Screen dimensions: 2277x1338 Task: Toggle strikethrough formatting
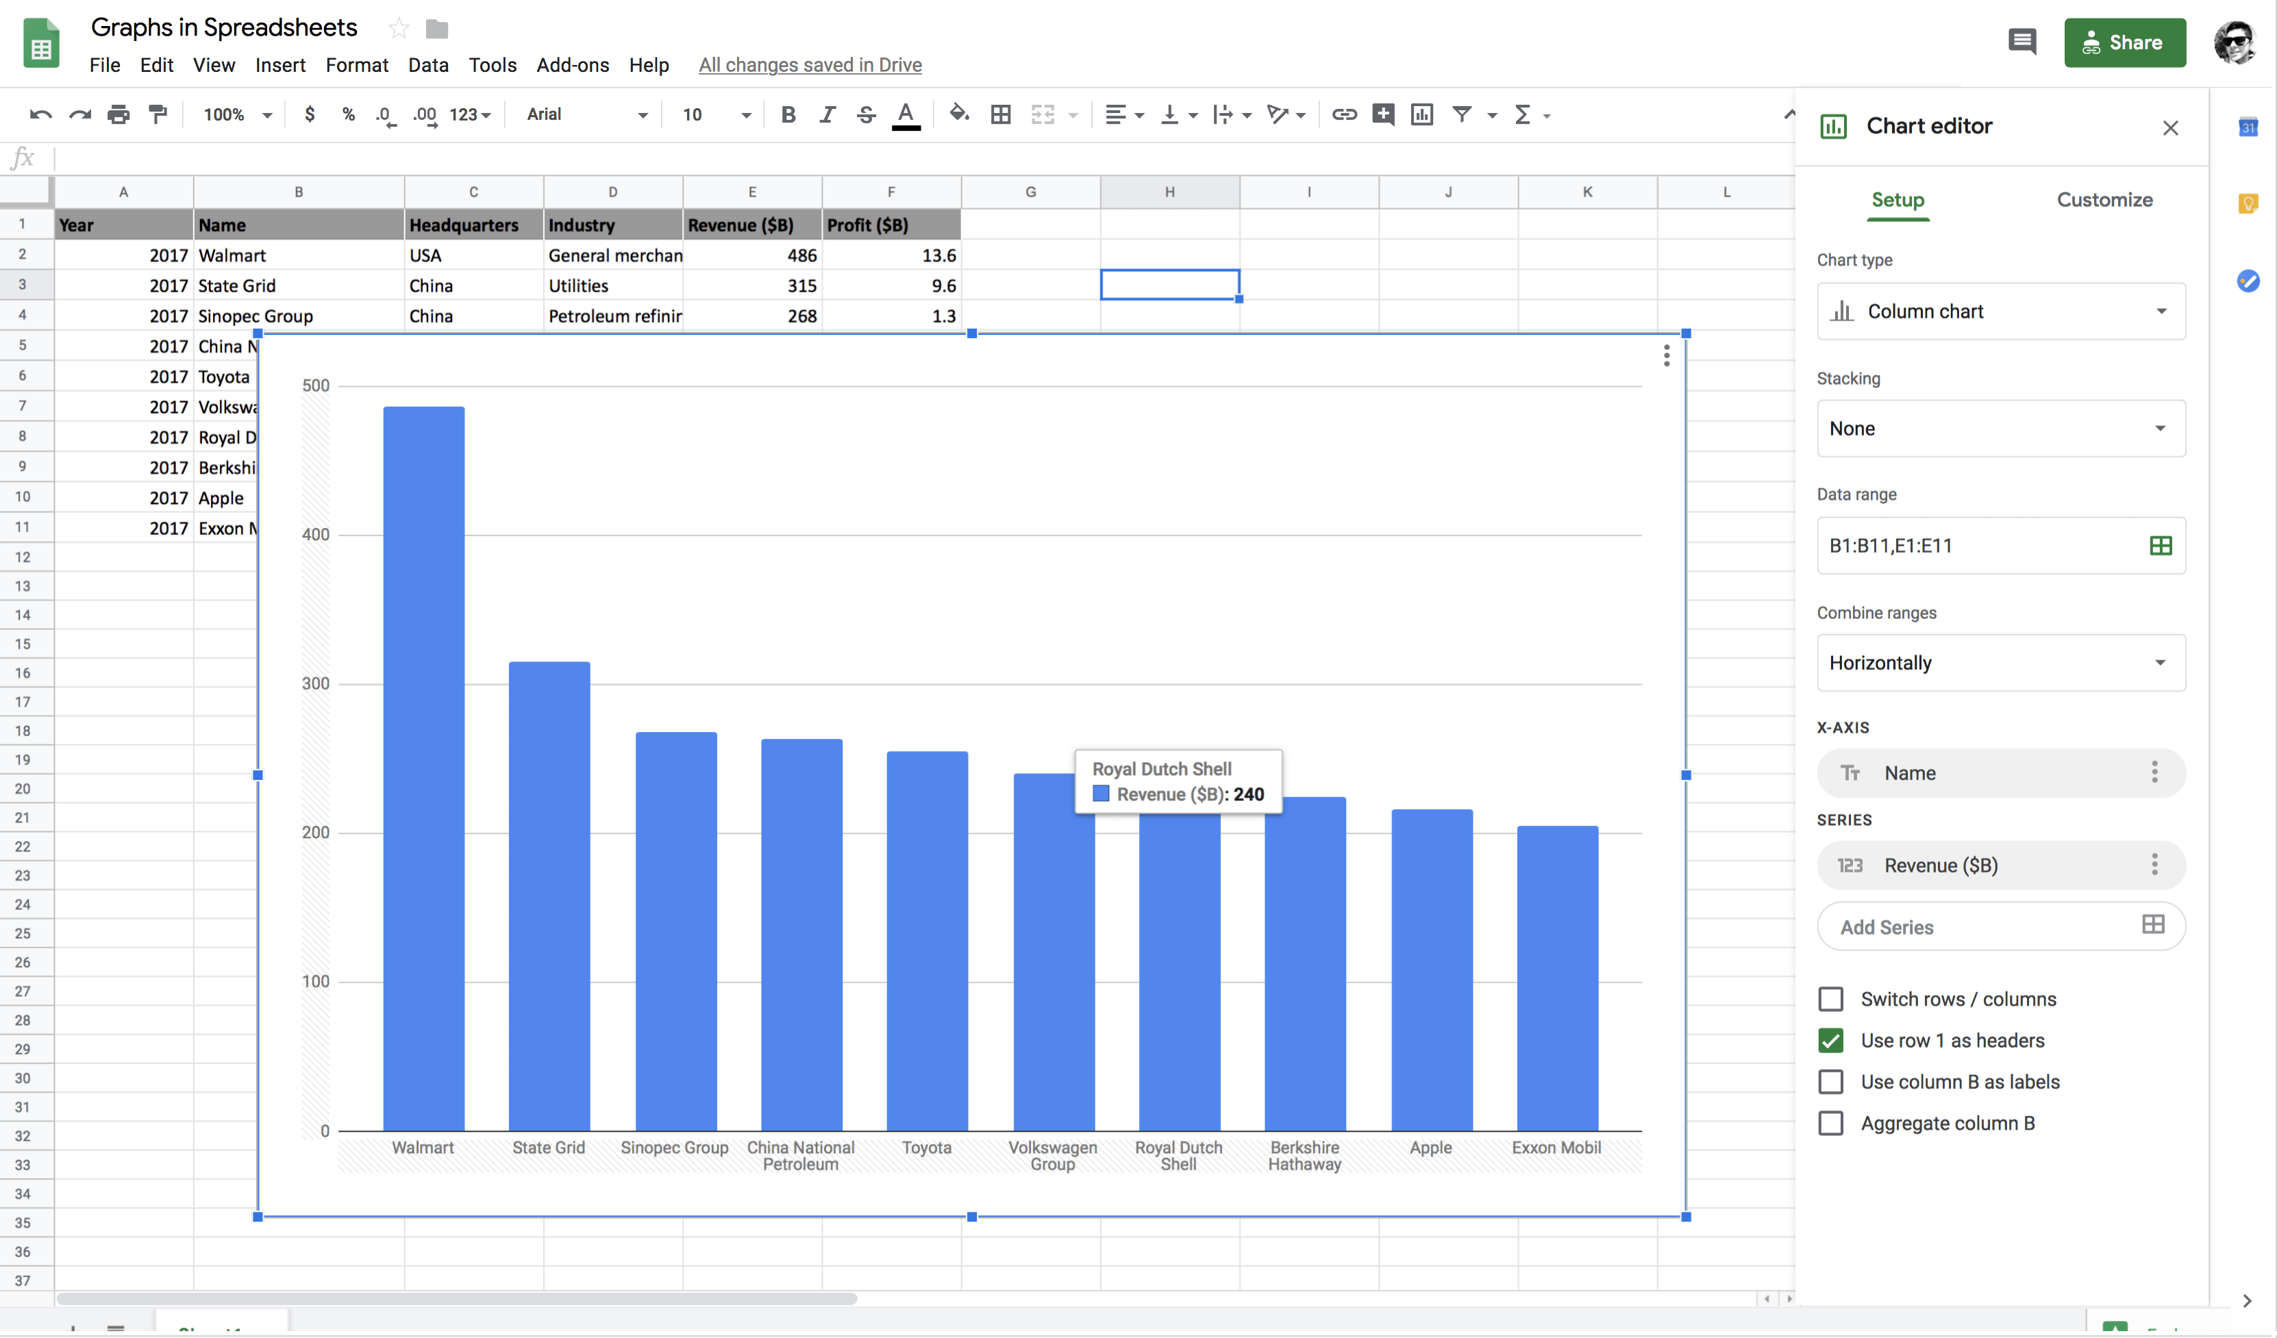coord(866,115)
